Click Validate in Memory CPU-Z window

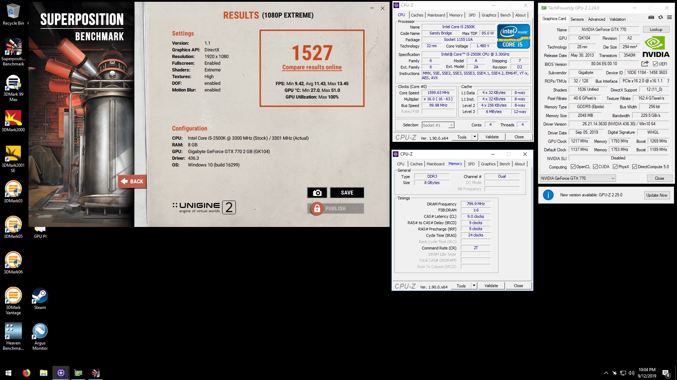click(x=491, y=286)
